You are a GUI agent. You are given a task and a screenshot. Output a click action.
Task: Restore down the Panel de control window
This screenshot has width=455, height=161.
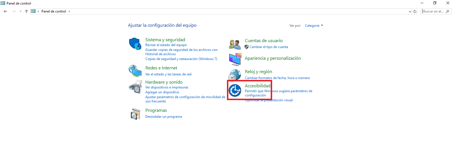[x=435, y=3]
